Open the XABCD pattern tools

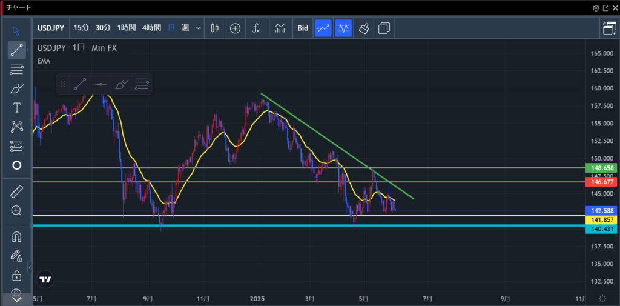point(16,127)
